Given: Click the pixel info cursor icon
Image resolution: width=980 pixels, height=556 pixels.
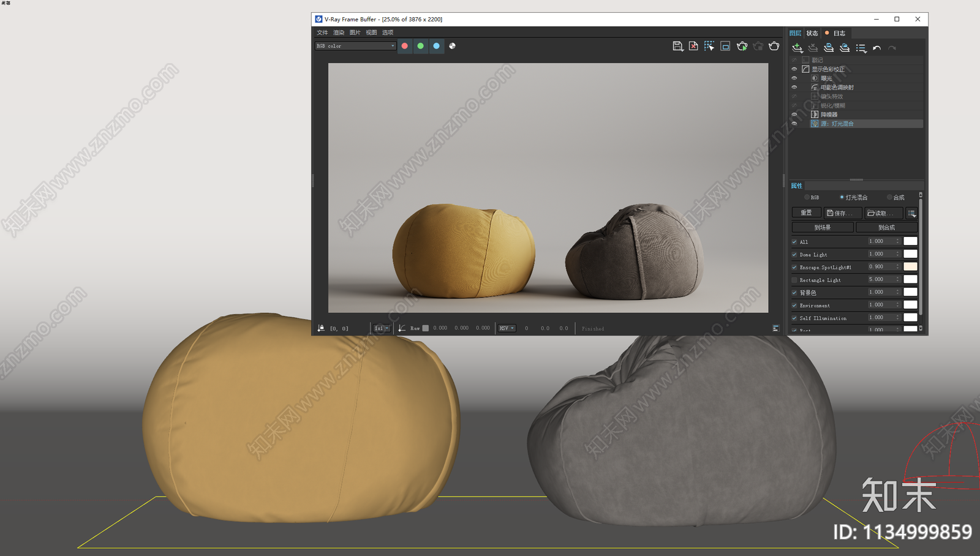Looking at the screenshot, I should [321, 328].
